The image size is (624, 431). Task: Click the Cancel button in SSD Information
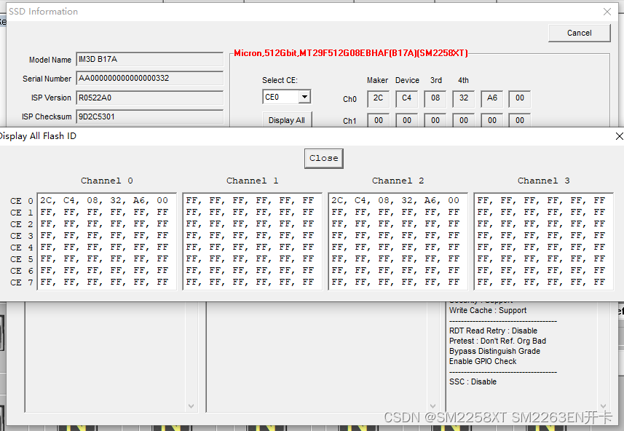click(579, 33)
